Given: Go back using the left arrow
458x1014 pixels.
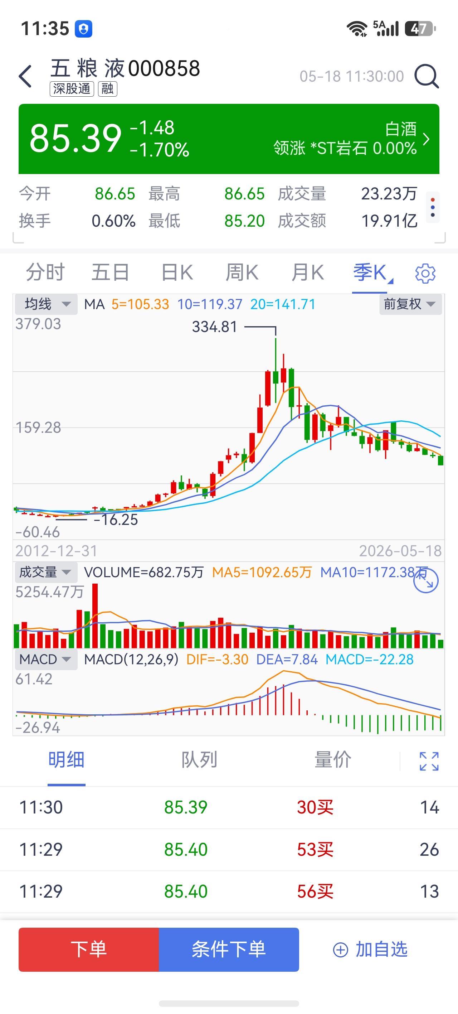Looking at the screenshot, I should coord(25,76).
